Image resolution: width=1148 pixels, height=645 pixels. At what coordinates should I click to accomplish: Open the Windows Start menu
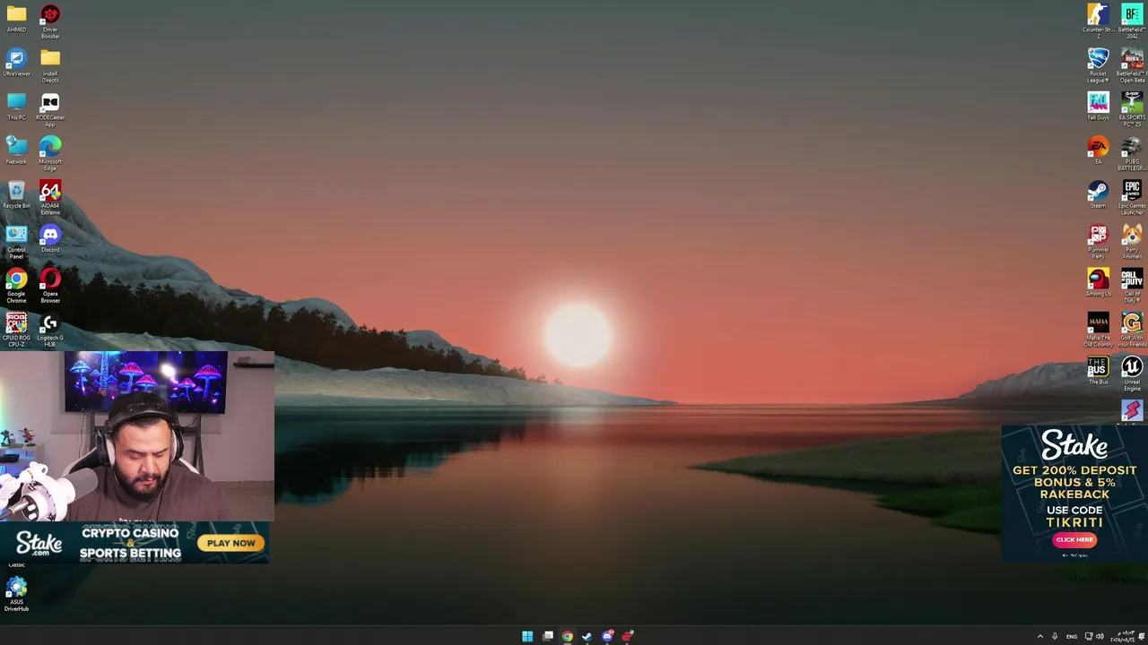(527, 636)
